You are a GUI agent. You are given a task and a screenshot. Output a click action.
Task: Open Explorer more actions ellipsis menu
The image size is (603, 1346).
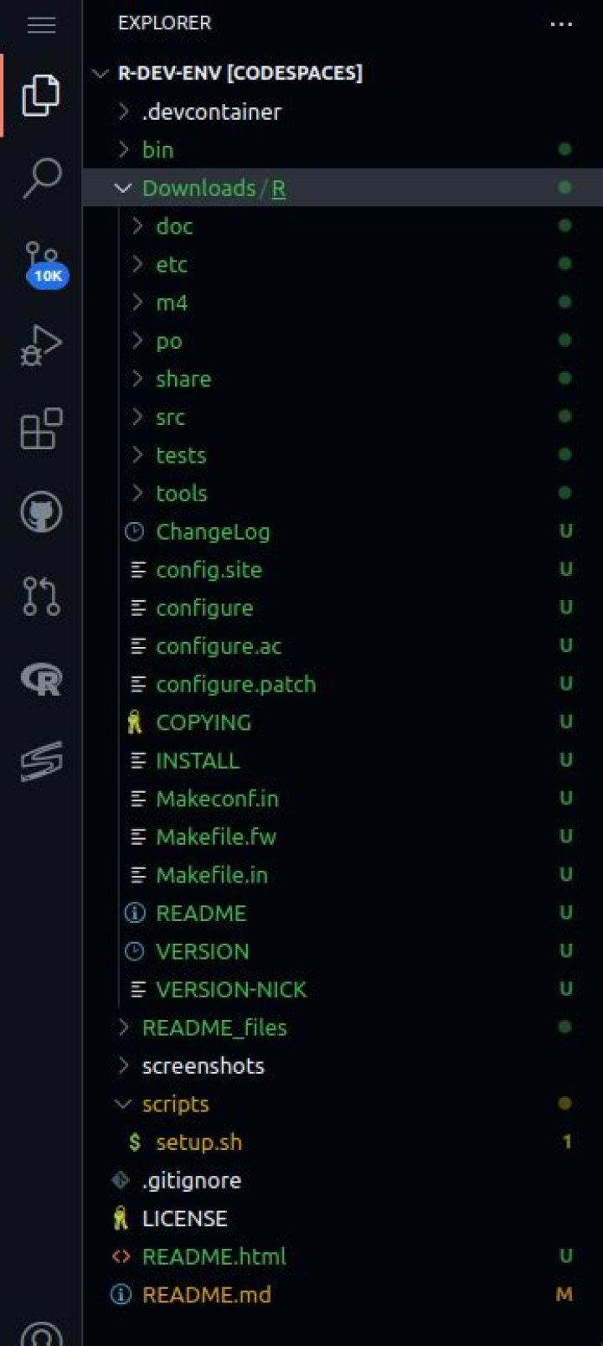point(561,24)
